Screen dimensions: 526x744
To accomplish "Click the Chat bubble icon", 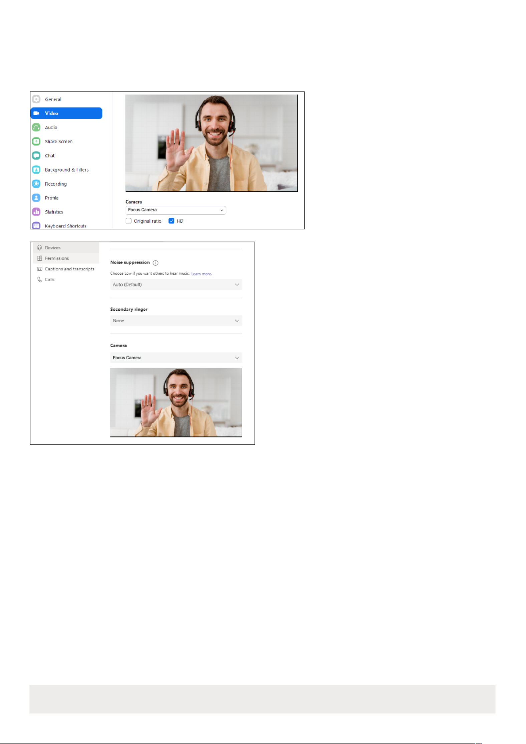I will 36,155.
